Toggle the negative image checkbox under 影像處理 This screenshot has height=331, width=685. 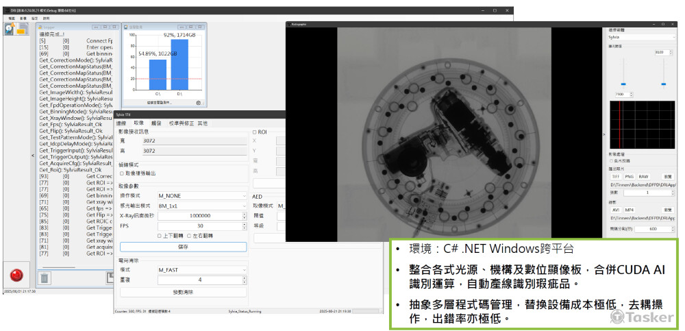click(612, 161)
